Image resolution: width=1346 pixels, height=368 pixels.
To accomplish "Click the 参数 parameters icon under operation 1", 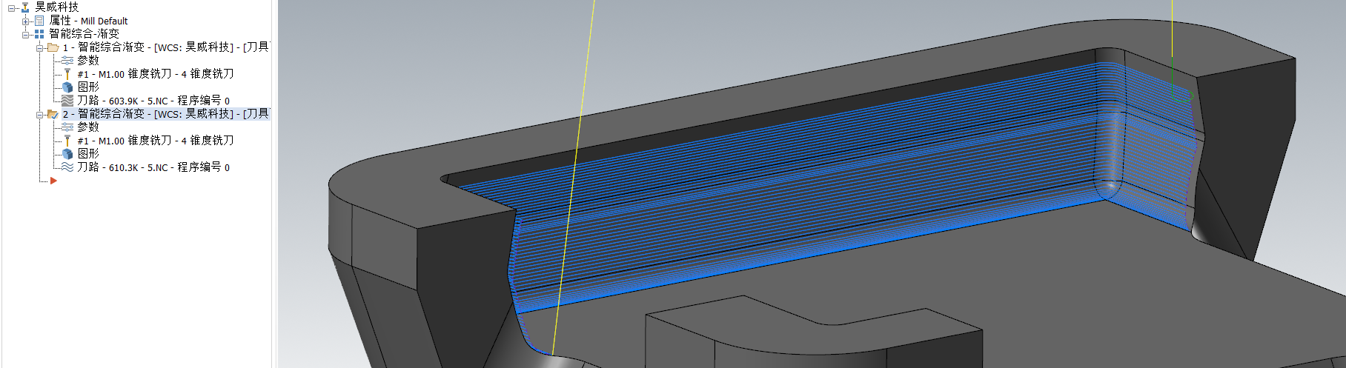I will click(67, 61).
